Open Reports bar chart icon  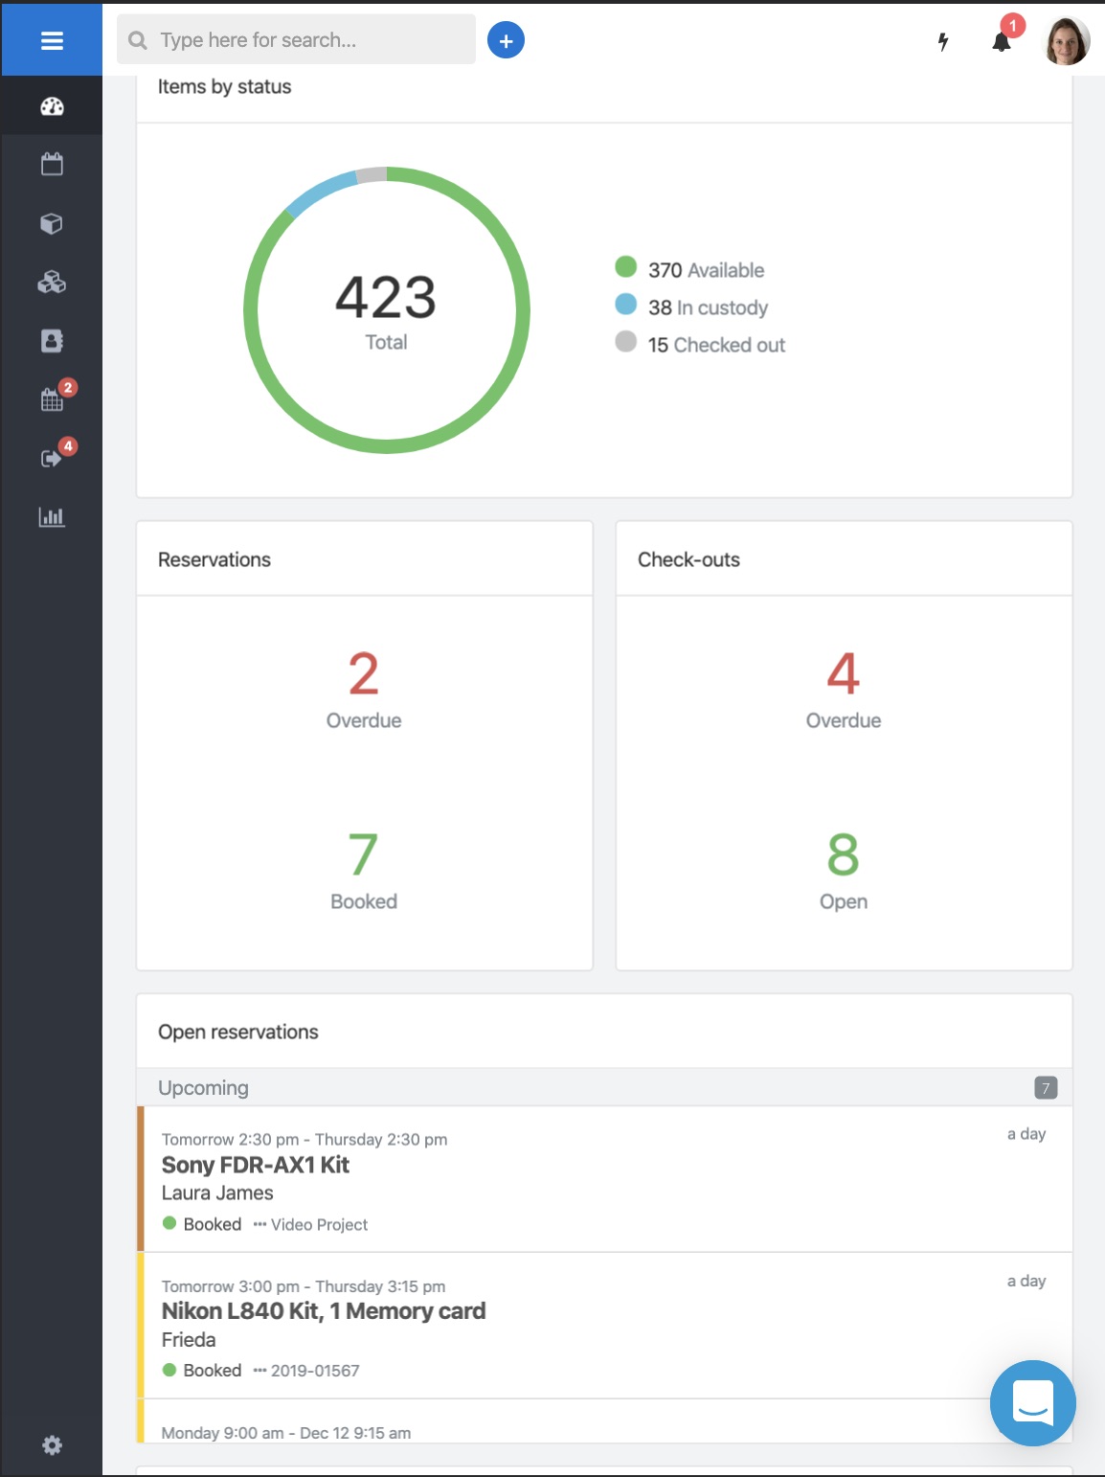(x=52, y=517)
